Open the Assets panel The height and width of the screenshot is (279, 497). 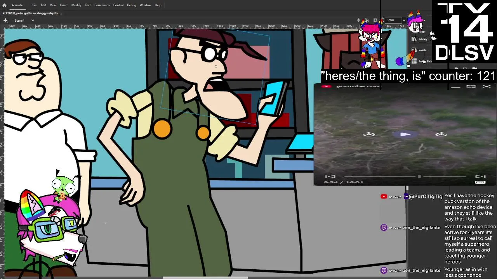(x=419, y=50)
